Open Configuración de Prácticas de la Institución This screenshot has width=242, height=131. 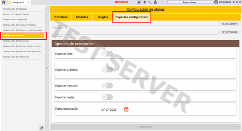click(23, 52)
